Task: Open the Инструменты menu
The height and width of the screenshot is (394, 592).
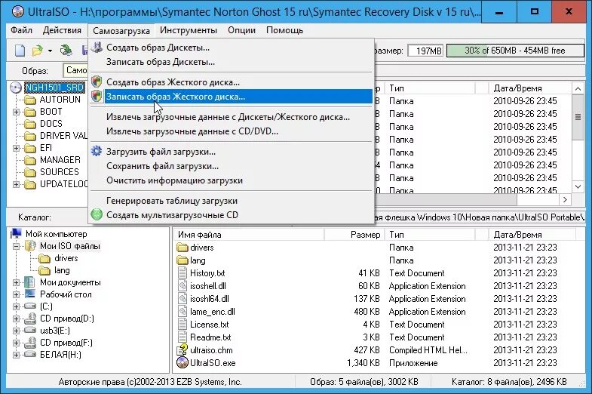Action: (189, 30)
